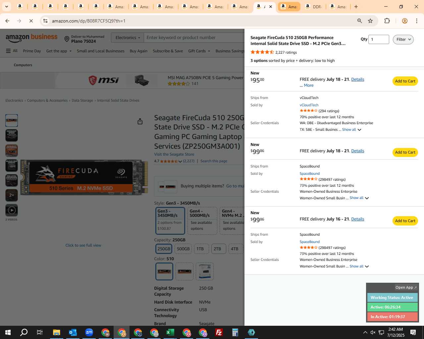
Task: Select 250GB capacity option
Action: [164, 249]
